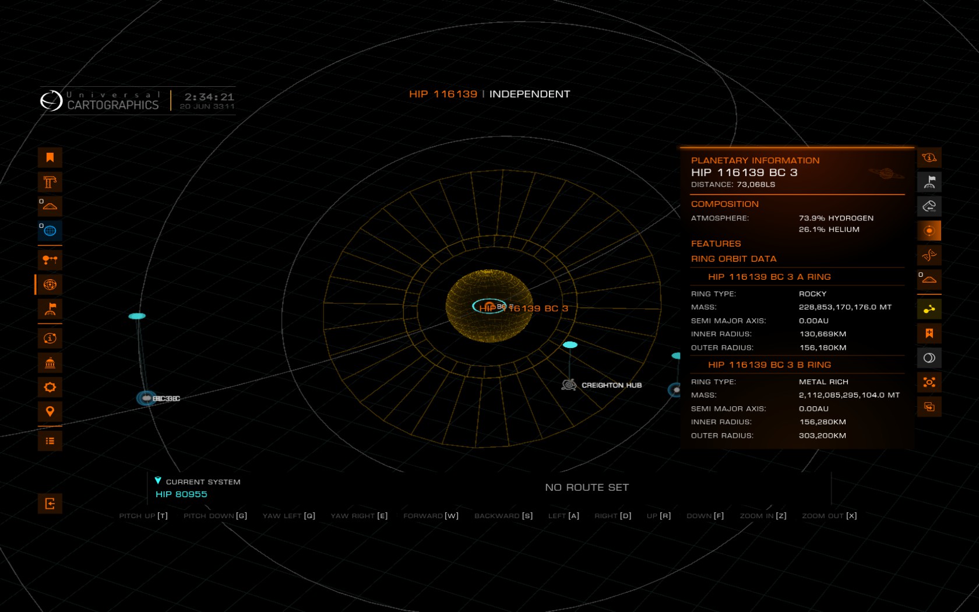Select the blue globe filter icon

[x=50, y=231]
